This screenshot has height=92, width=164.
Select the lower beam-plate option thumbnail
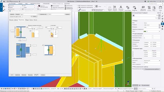49,50
